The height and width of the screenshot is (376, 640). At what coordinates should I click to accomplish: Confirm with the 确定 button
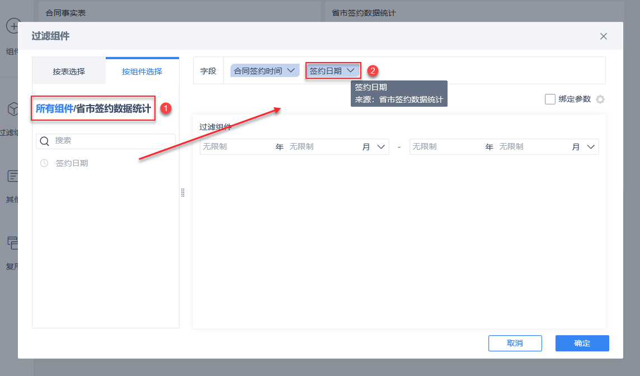582,344
